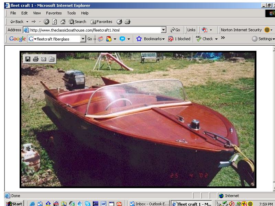275x206 pixels.
Task: Go to the Home page icon
Action: [63, 22]
